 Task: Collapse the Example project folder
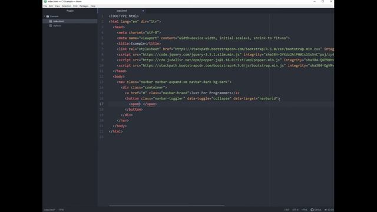click(x=45, y=16)
